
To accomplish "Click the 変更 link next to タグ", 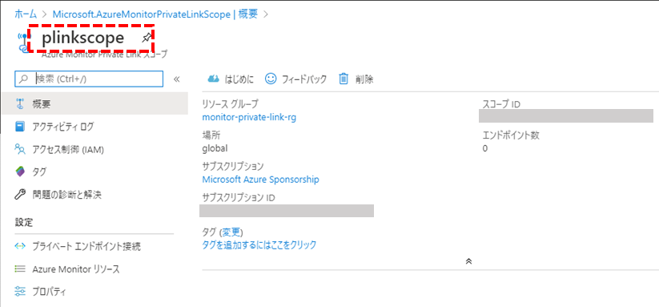I will [231, 232].
